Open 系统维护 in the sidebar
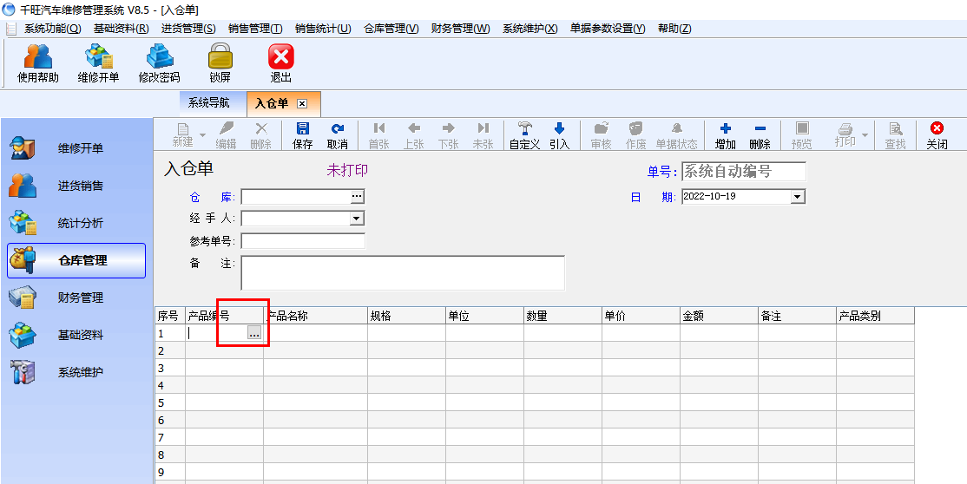The image size is (967, 484). tap(76, 372)
